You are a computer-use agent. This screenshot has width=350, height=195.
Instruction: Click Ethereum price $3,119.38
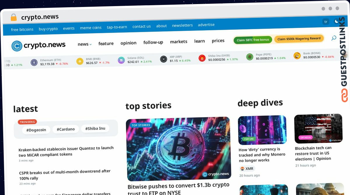[x=47, y=64]
